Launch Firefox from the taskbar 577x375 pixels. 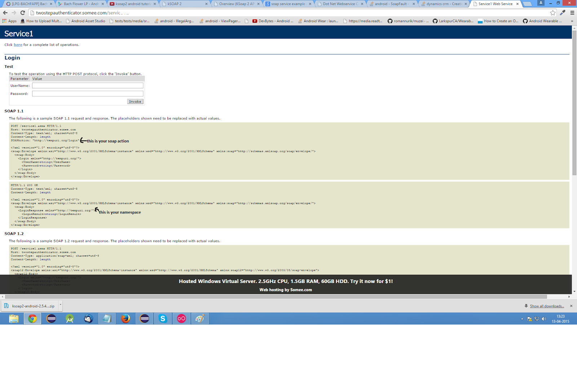tap(125, 318)
